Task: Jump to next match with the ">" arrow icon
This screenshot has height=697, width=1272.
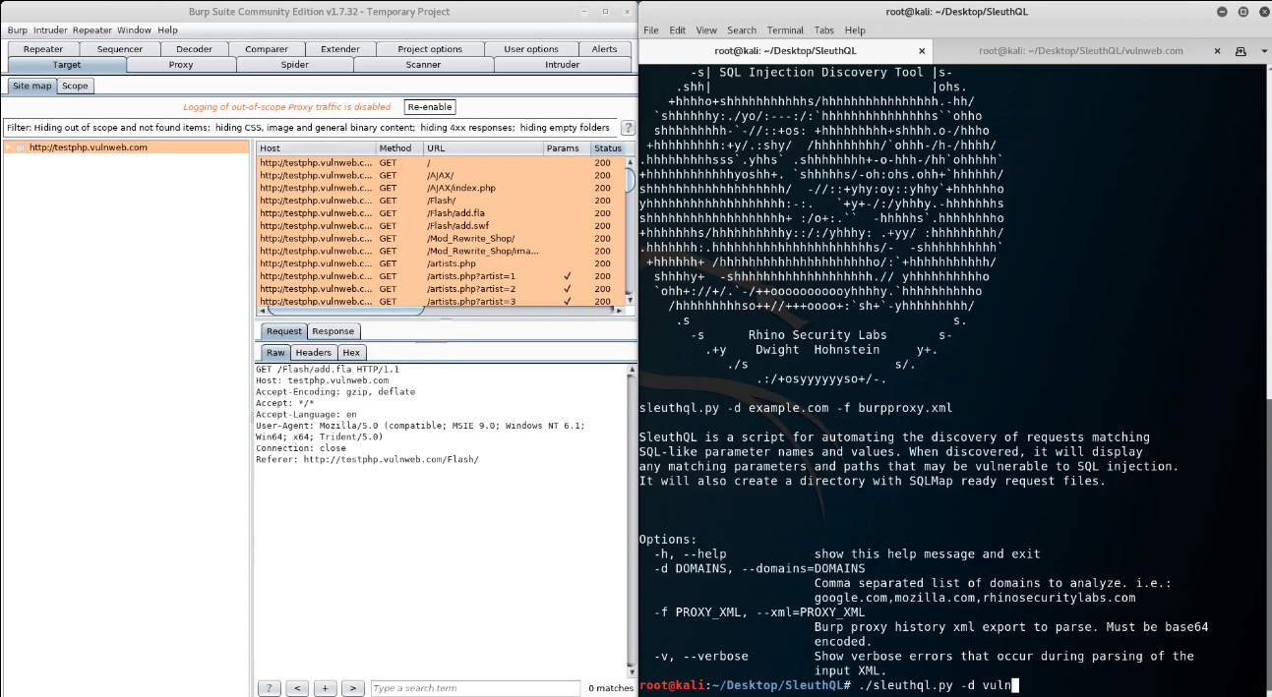Action: (x=353, y=688)
